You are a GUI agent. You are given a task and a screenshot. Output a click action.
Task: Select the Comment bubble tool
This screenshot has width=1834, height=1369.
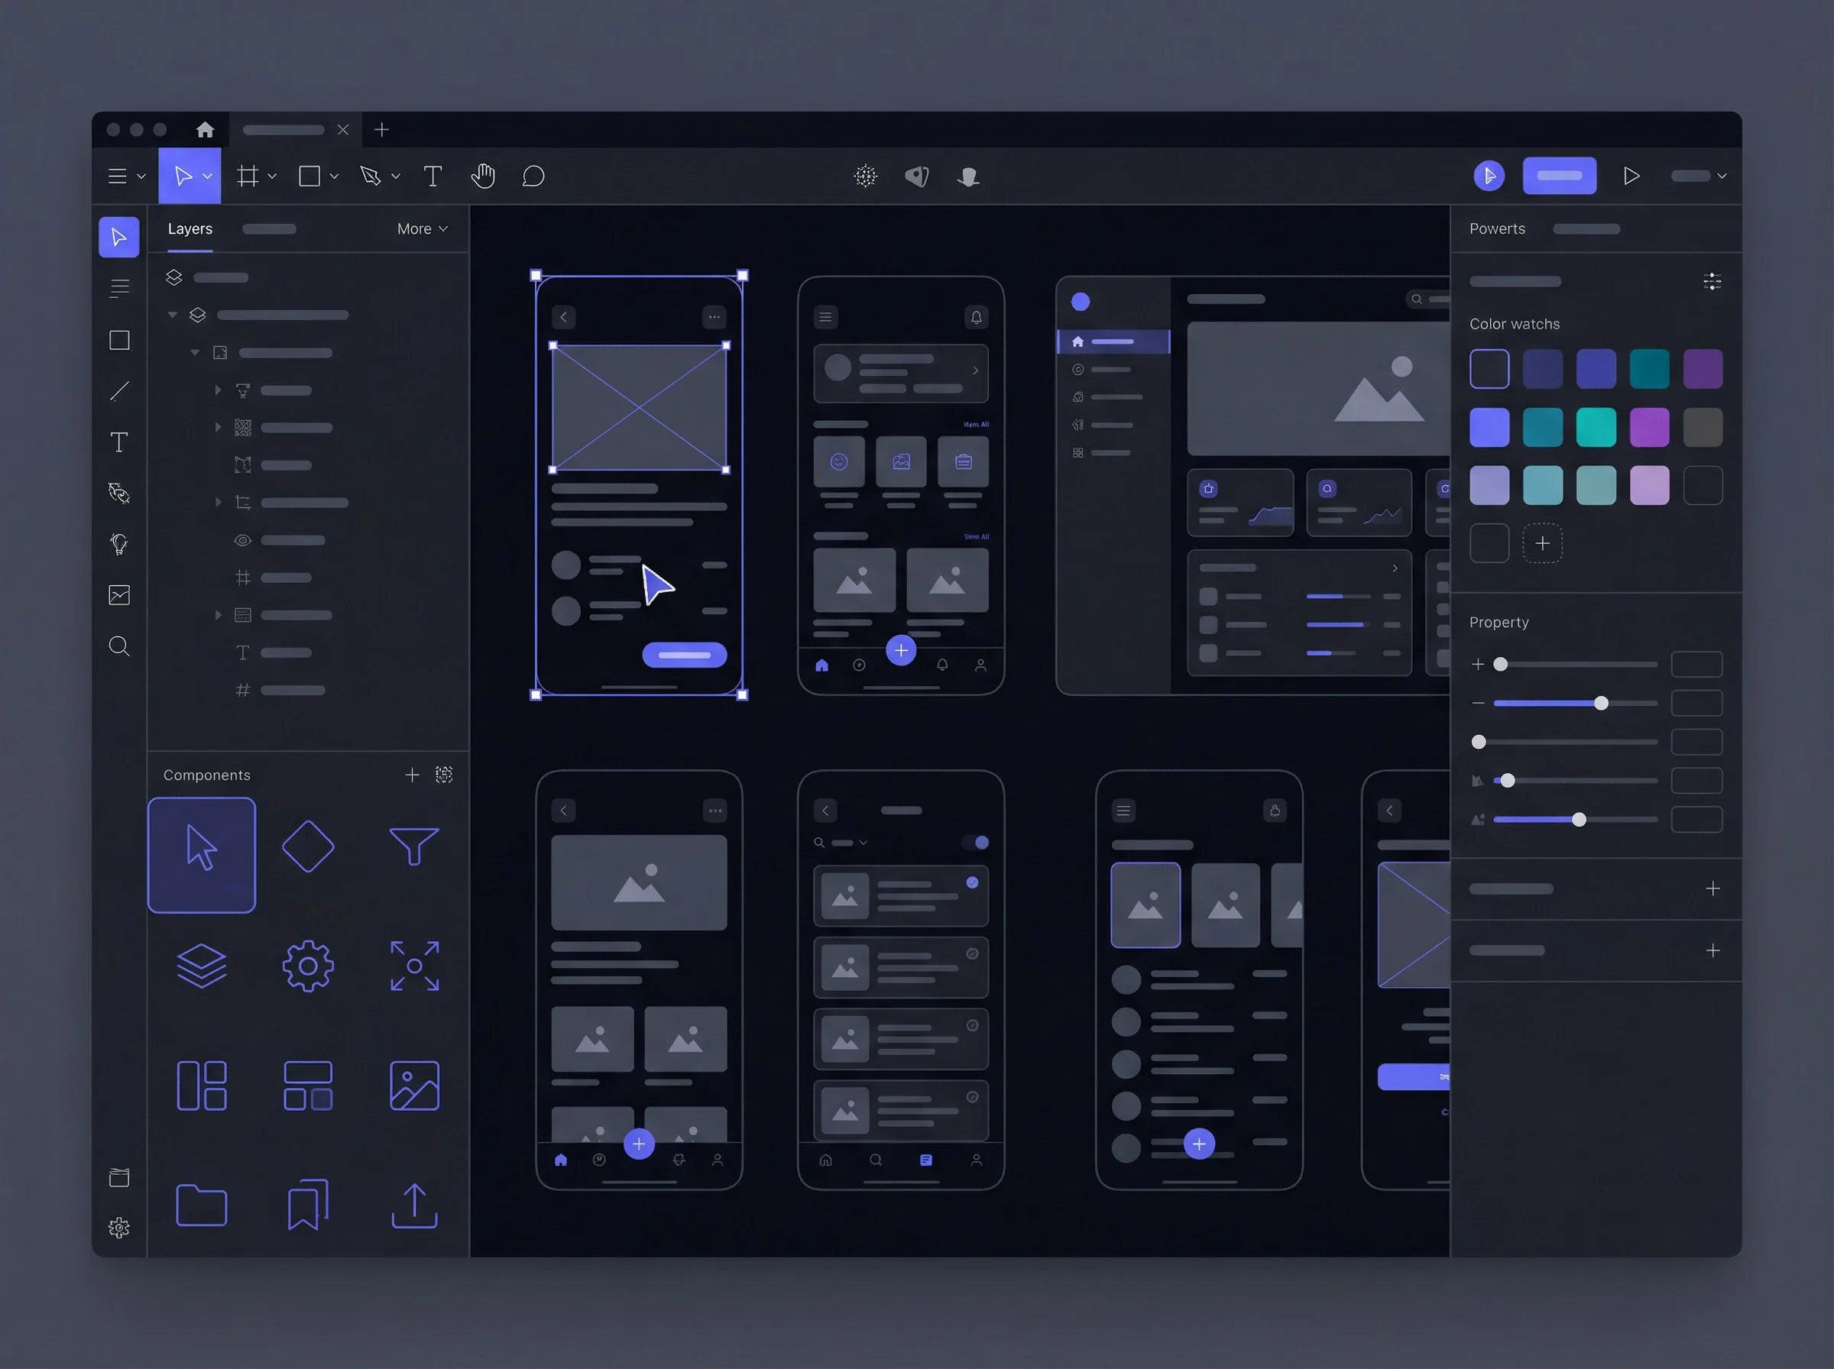533,176
